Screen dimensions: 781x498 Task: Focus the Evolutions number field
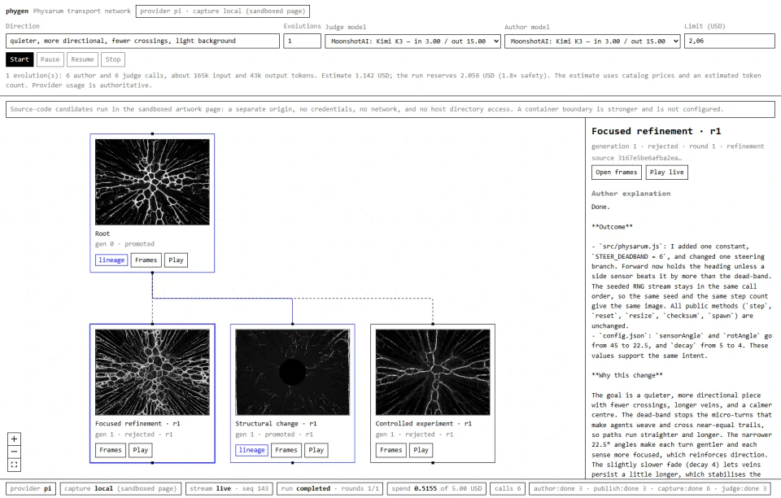point(302,41)
